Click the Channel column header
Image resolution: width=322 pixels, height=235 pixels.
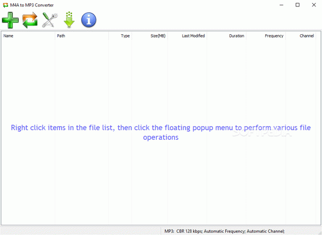click(x=301, y=36)
